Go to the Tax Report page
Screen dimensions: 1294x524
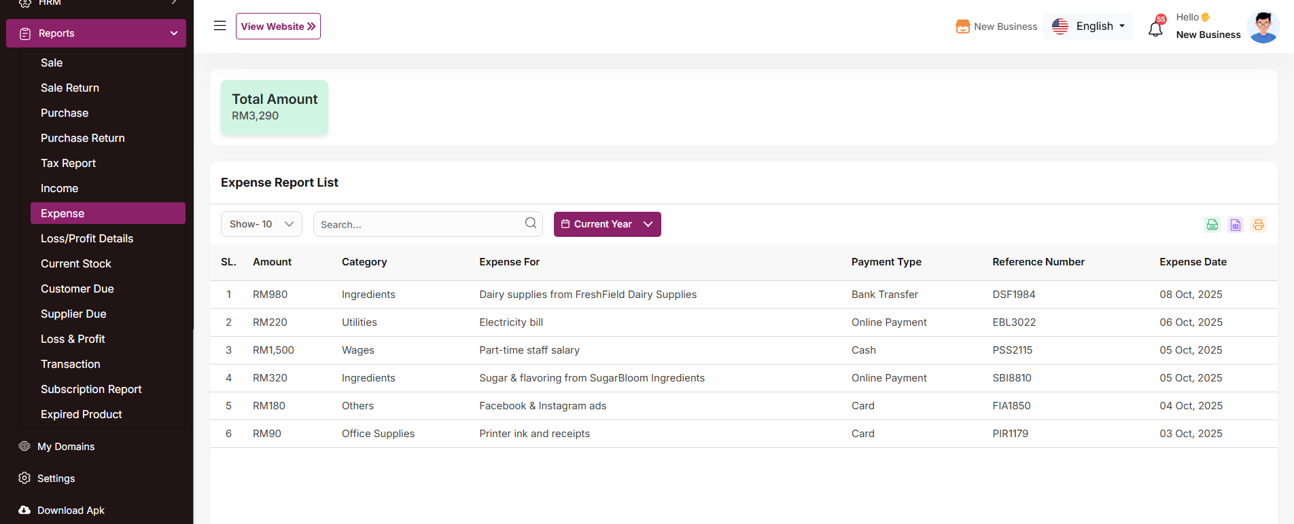coord(68,163)
